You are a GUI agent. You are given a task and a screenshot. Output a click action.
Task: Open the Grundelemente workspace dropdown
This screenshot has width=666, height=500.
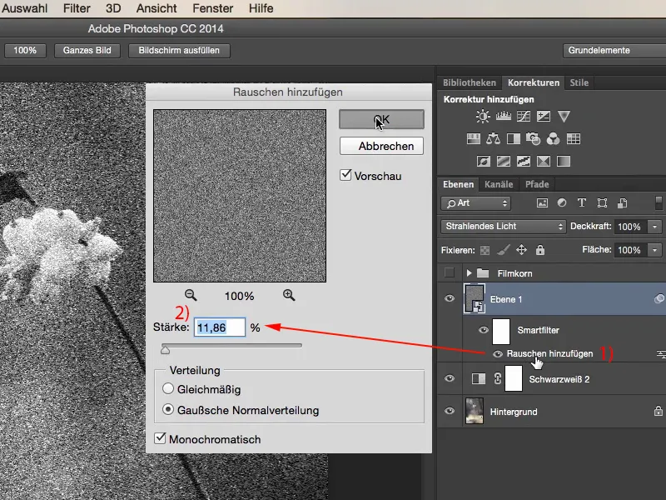point(614,51)
